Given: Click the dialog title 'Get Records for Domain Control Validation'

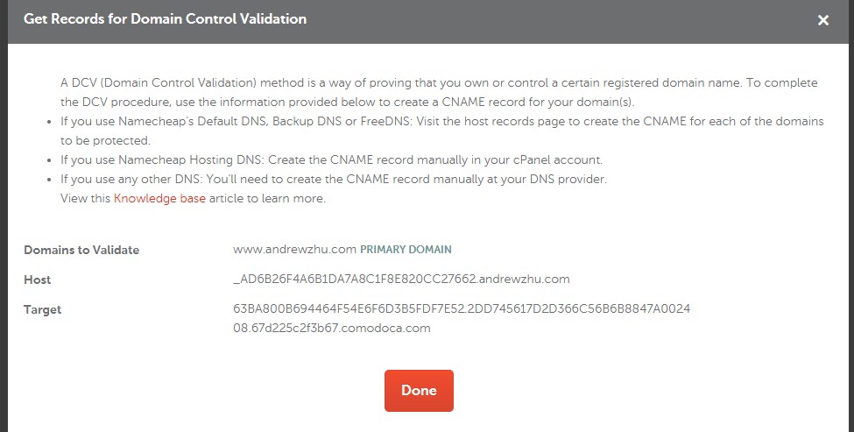Looking at the screenshot, I should pyautogui.click(x=165, y=19).
